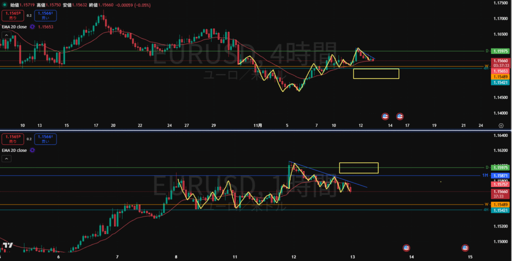Image resolution: width=512 pixels, height=261 pixels.
Task: Collapse the indicator legend in lower chart
Action: [x=6, y=159]
